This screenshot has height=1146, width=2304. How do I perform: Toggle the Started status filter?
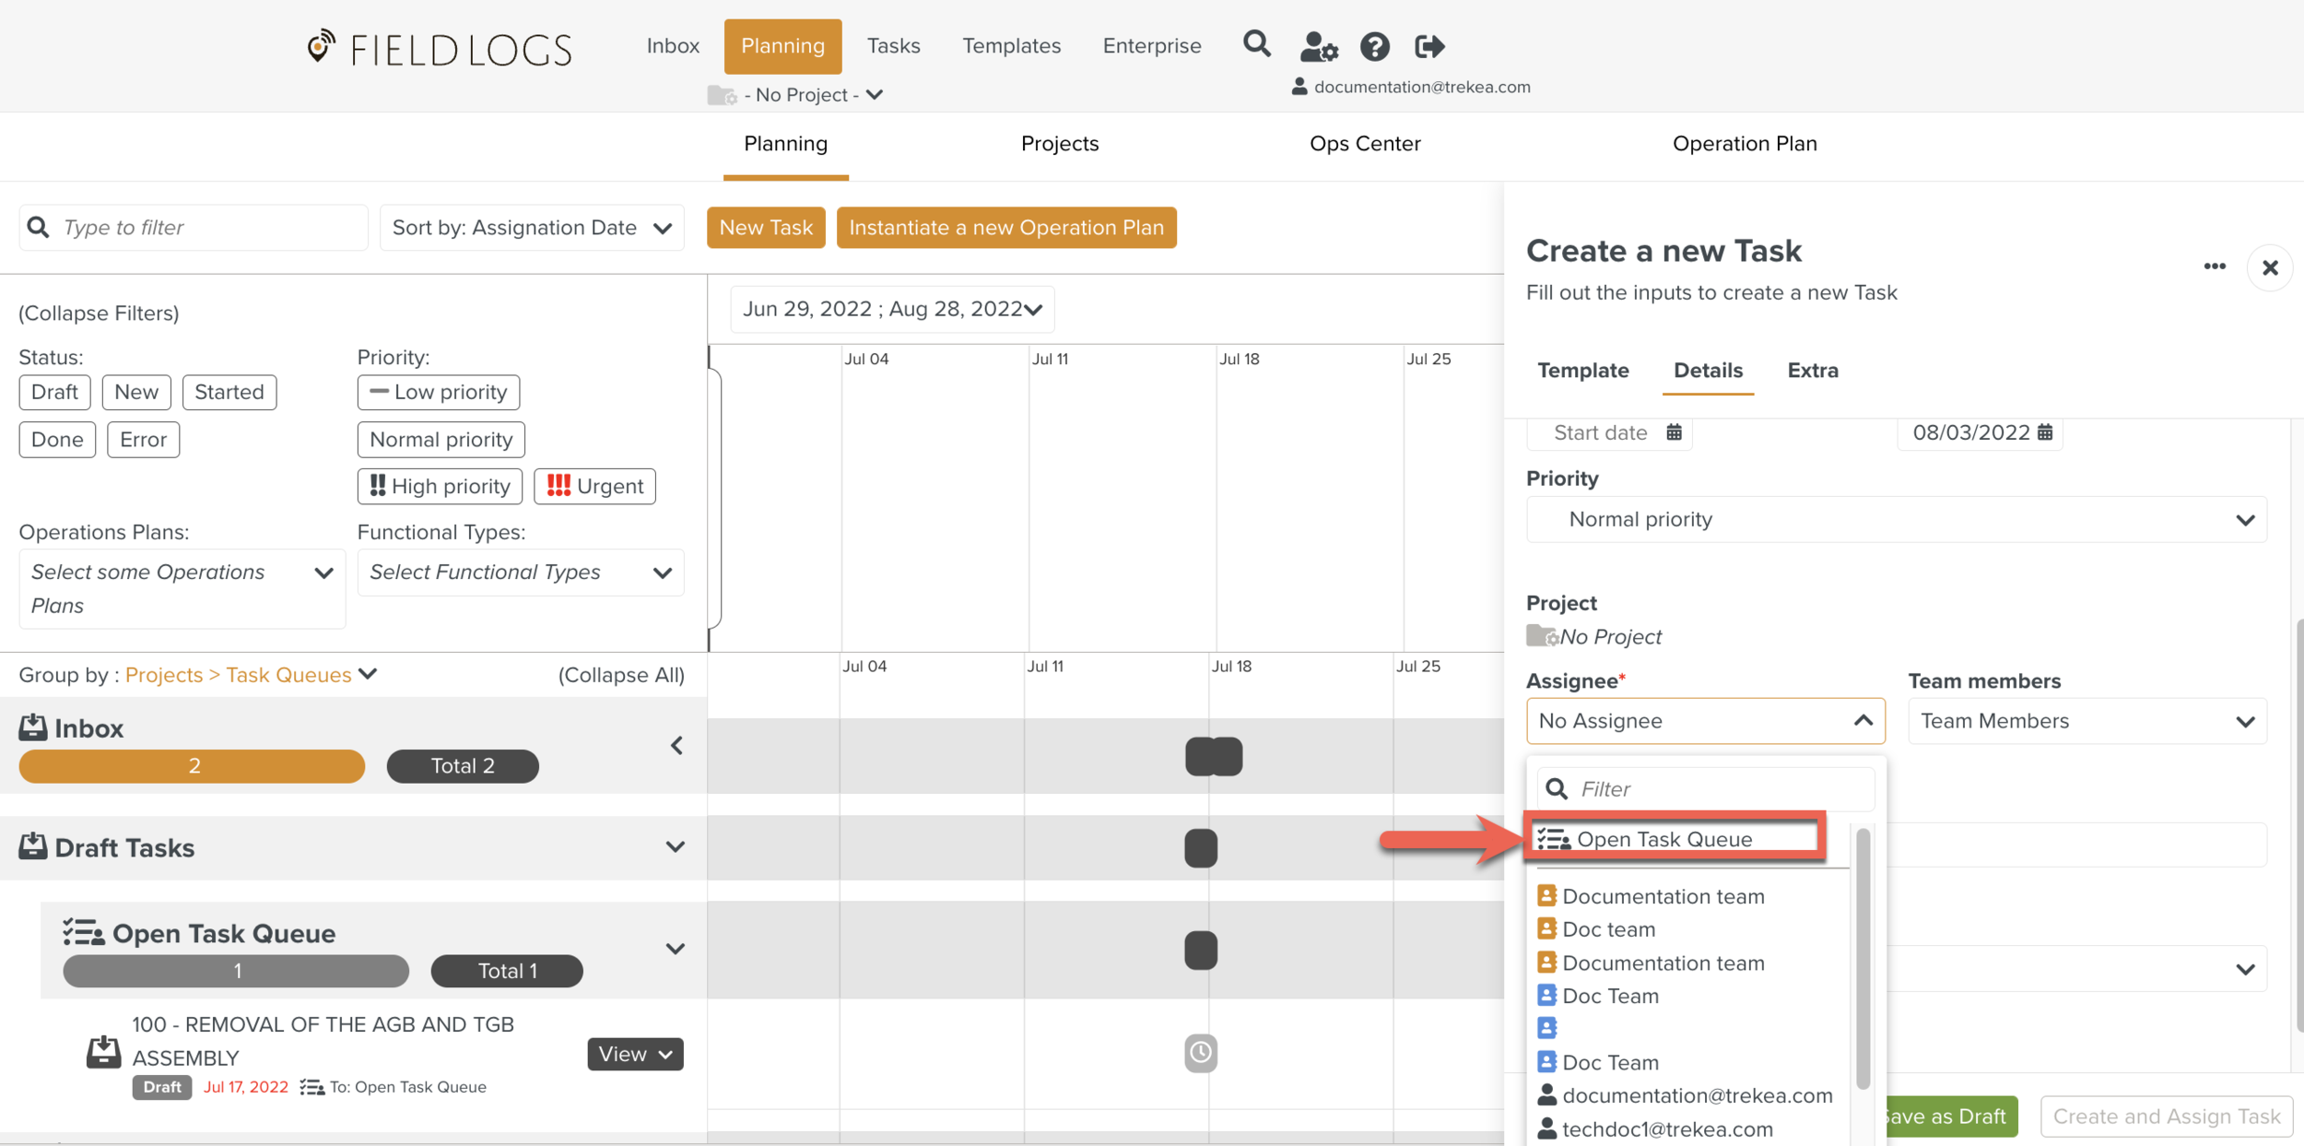coord(229,392)
